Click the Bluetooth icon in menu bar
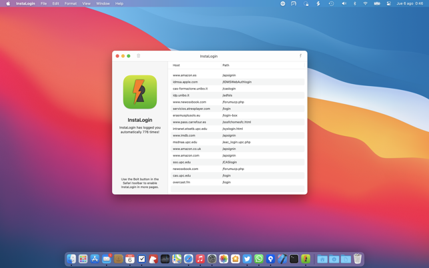The image size is (429, 268). pyautogui.click(x=355, y=3)
